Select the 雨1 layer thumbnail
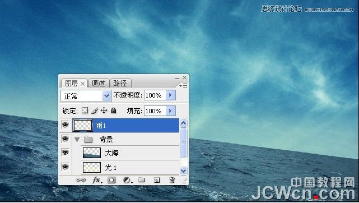The image size is (359, 203). (x=83, y=125)
